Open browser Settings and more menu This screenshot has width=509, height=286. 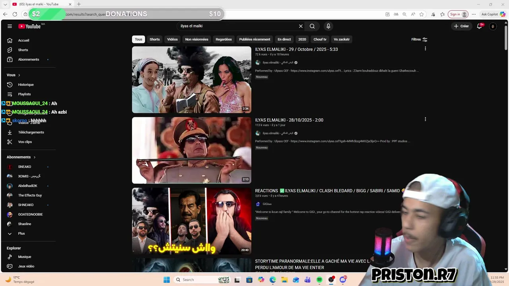(474, 14)
